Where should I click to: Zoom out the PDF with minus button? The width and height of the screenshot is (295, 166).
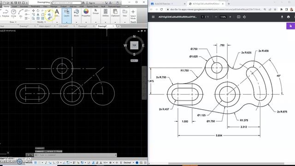coord(216,17)
